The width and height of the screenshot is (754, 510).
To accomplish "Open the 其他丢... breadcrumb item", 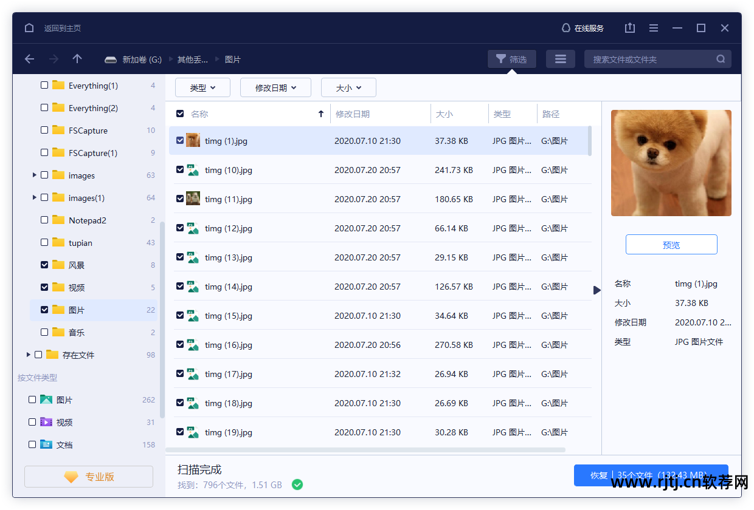I will click(x=192, y=59).
